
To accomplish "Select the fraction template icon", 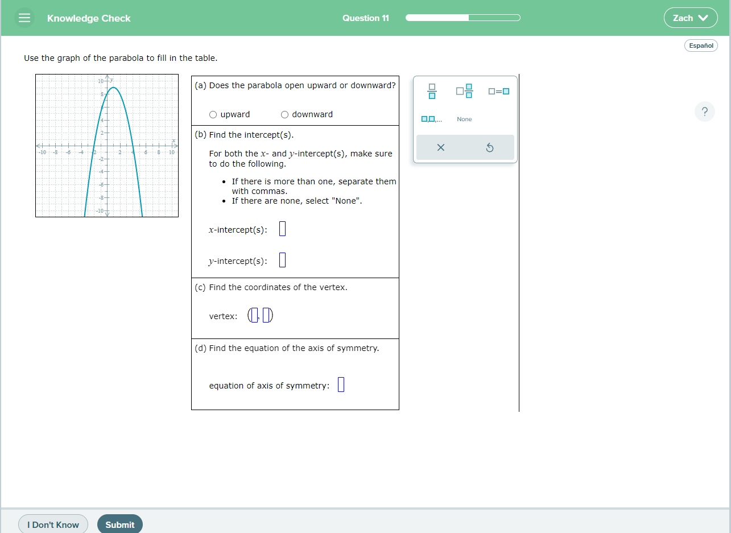I will pyautogui.click(x=432, y=91).
